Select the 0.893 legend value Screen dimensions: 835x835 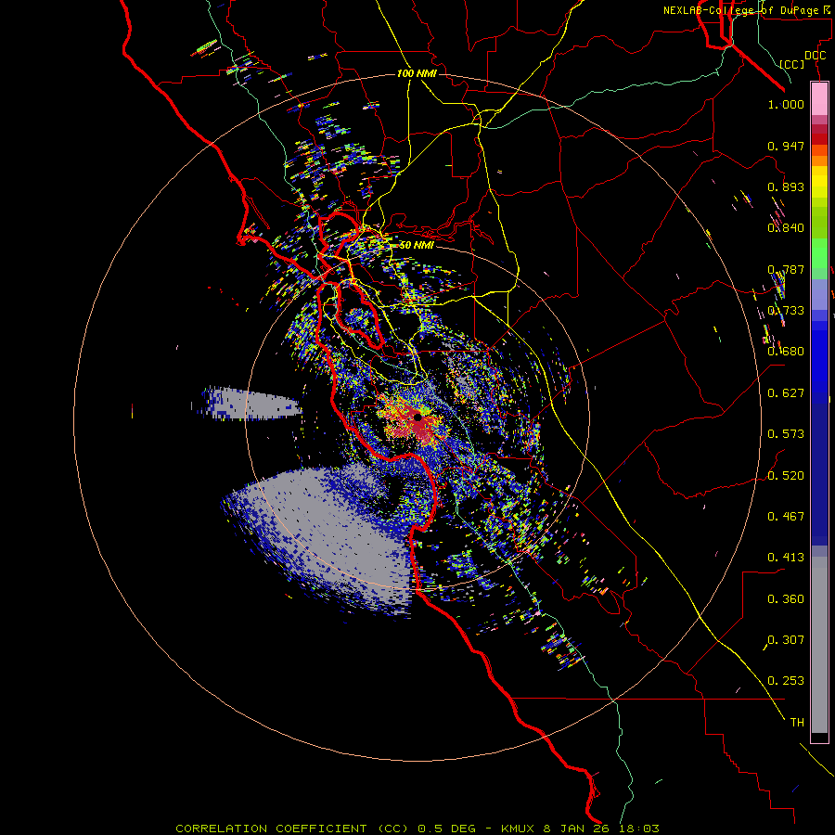(x=786, y=186)
